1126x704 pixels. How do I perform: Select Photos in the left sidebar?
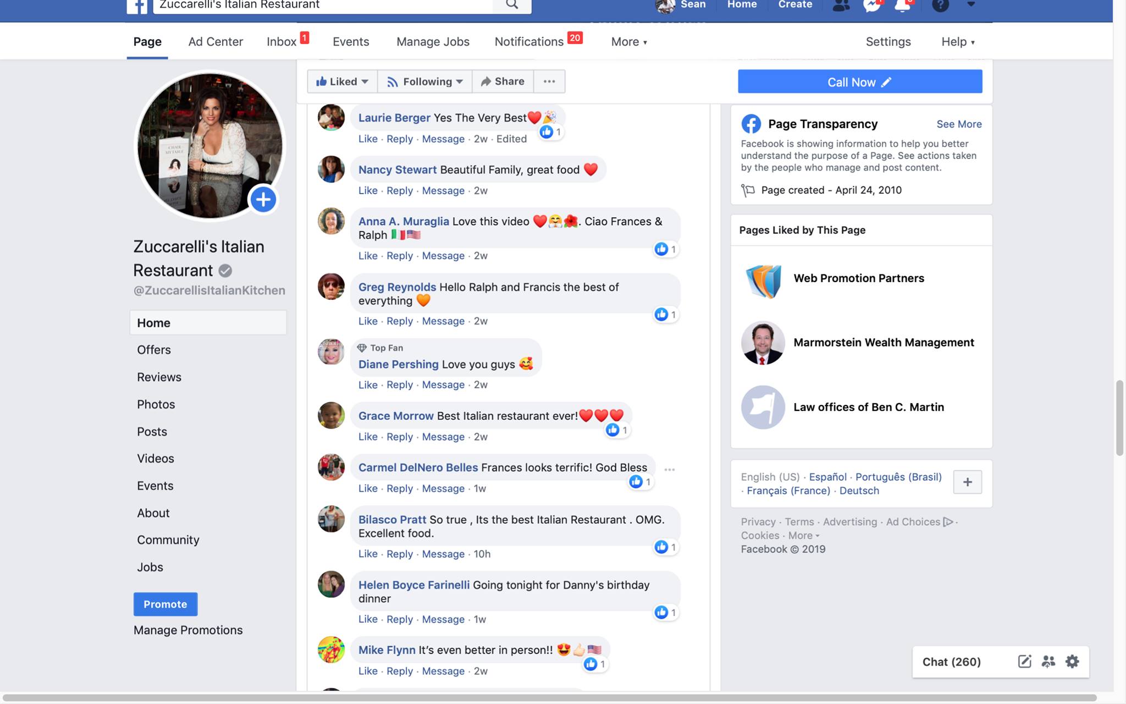click(156, 404)
